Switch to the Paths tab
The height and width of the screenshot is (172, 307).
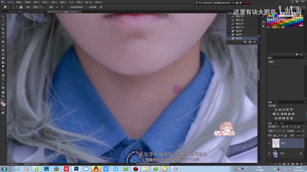coord(282,123)
